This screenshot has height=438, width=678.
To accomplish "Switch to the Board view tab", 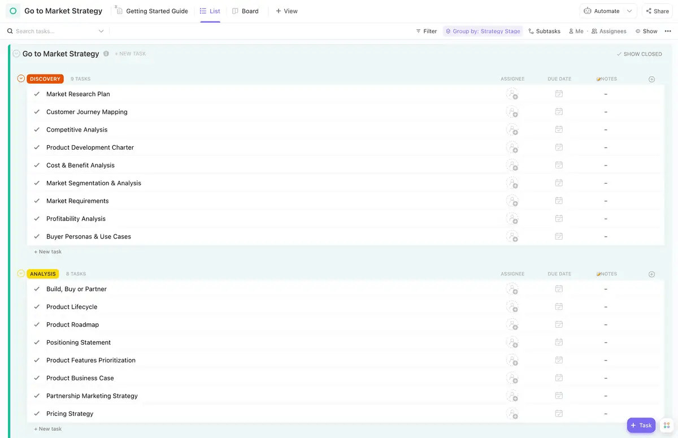I will click(x=245, y=11).
